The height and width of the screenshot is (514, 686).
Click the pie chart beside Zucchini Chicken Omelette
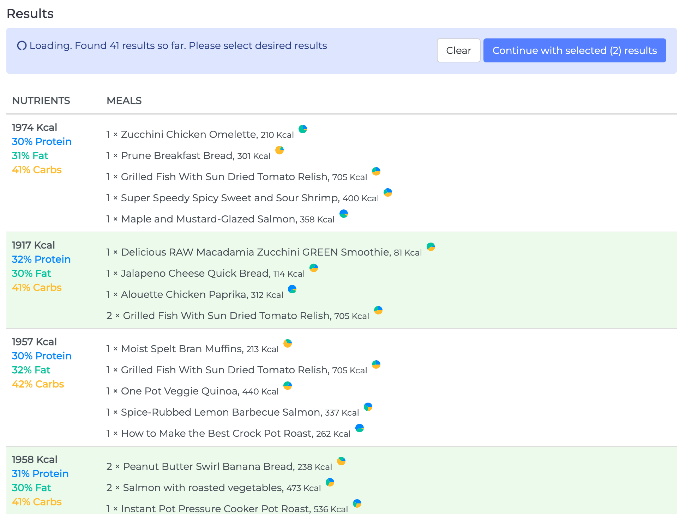(x=303, y=129)
